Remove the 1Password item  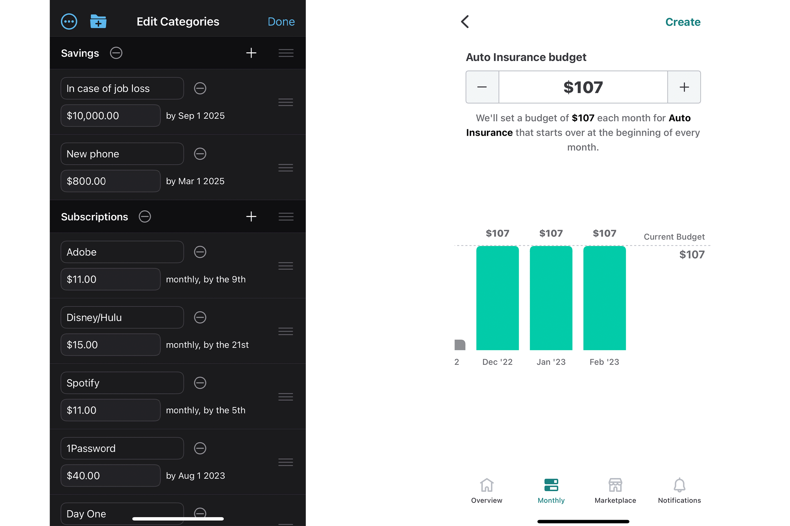point(200,448)
